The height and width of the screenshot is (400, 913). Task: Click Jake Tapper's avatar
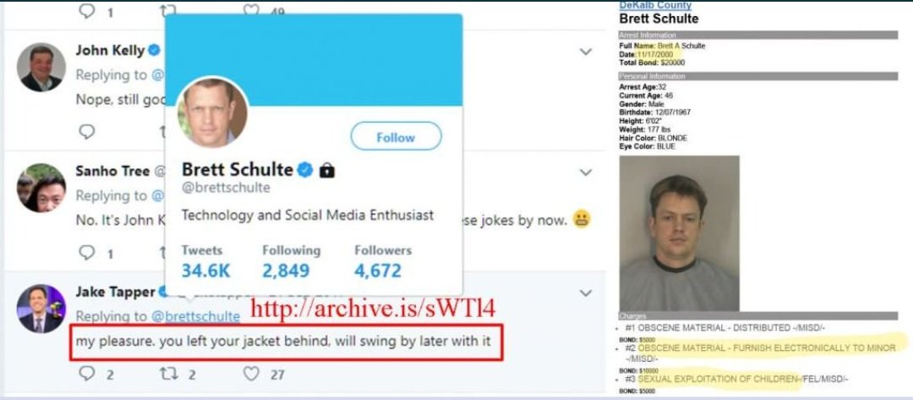point(41,309)
